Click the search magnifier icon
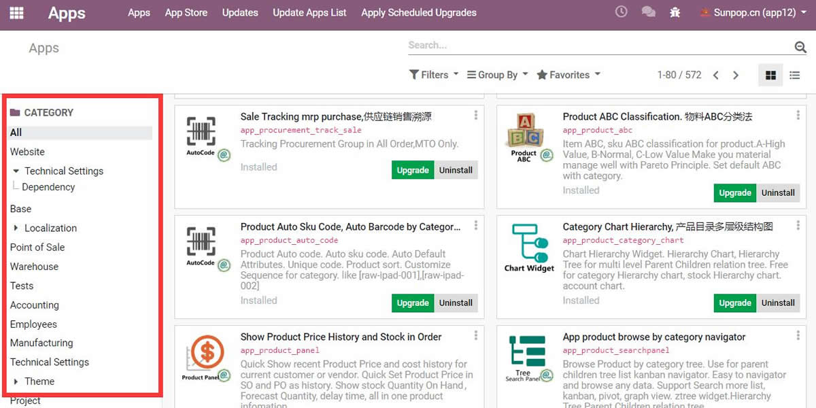This screenshot has height=408, width=816. (800, 46)
